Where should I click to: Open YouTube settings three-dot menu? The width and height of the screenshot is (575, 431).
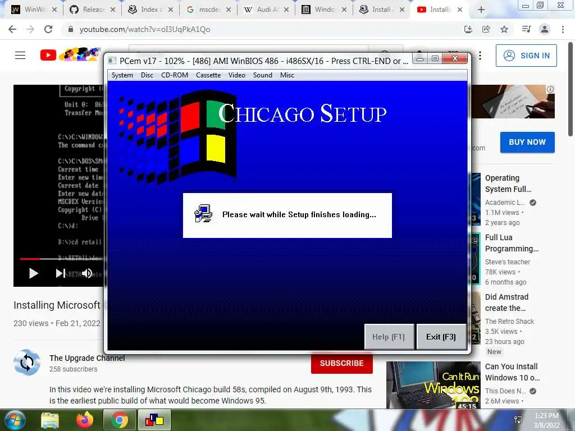pyautogui.click(x=480, y=56)
